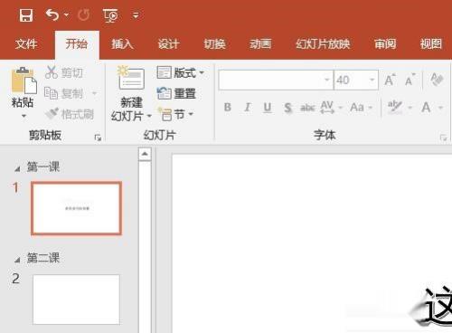452x333 pixels.
Task: Open the font color dropdown arrow
Action: tap(440, 108)
